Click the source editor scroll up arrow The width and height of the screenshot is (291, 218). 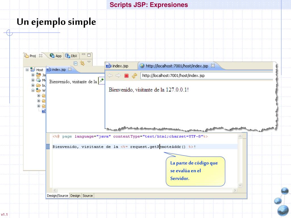(240, 136)
